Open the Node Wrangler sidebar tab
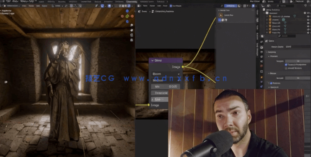 click(x=257, y=50)
